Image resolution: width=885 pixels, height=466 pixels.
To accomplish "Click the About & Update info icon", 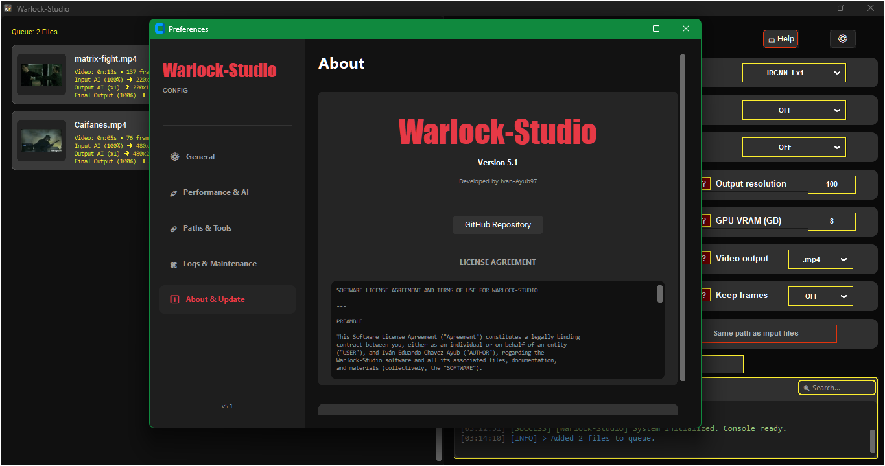I will [174, 299].
